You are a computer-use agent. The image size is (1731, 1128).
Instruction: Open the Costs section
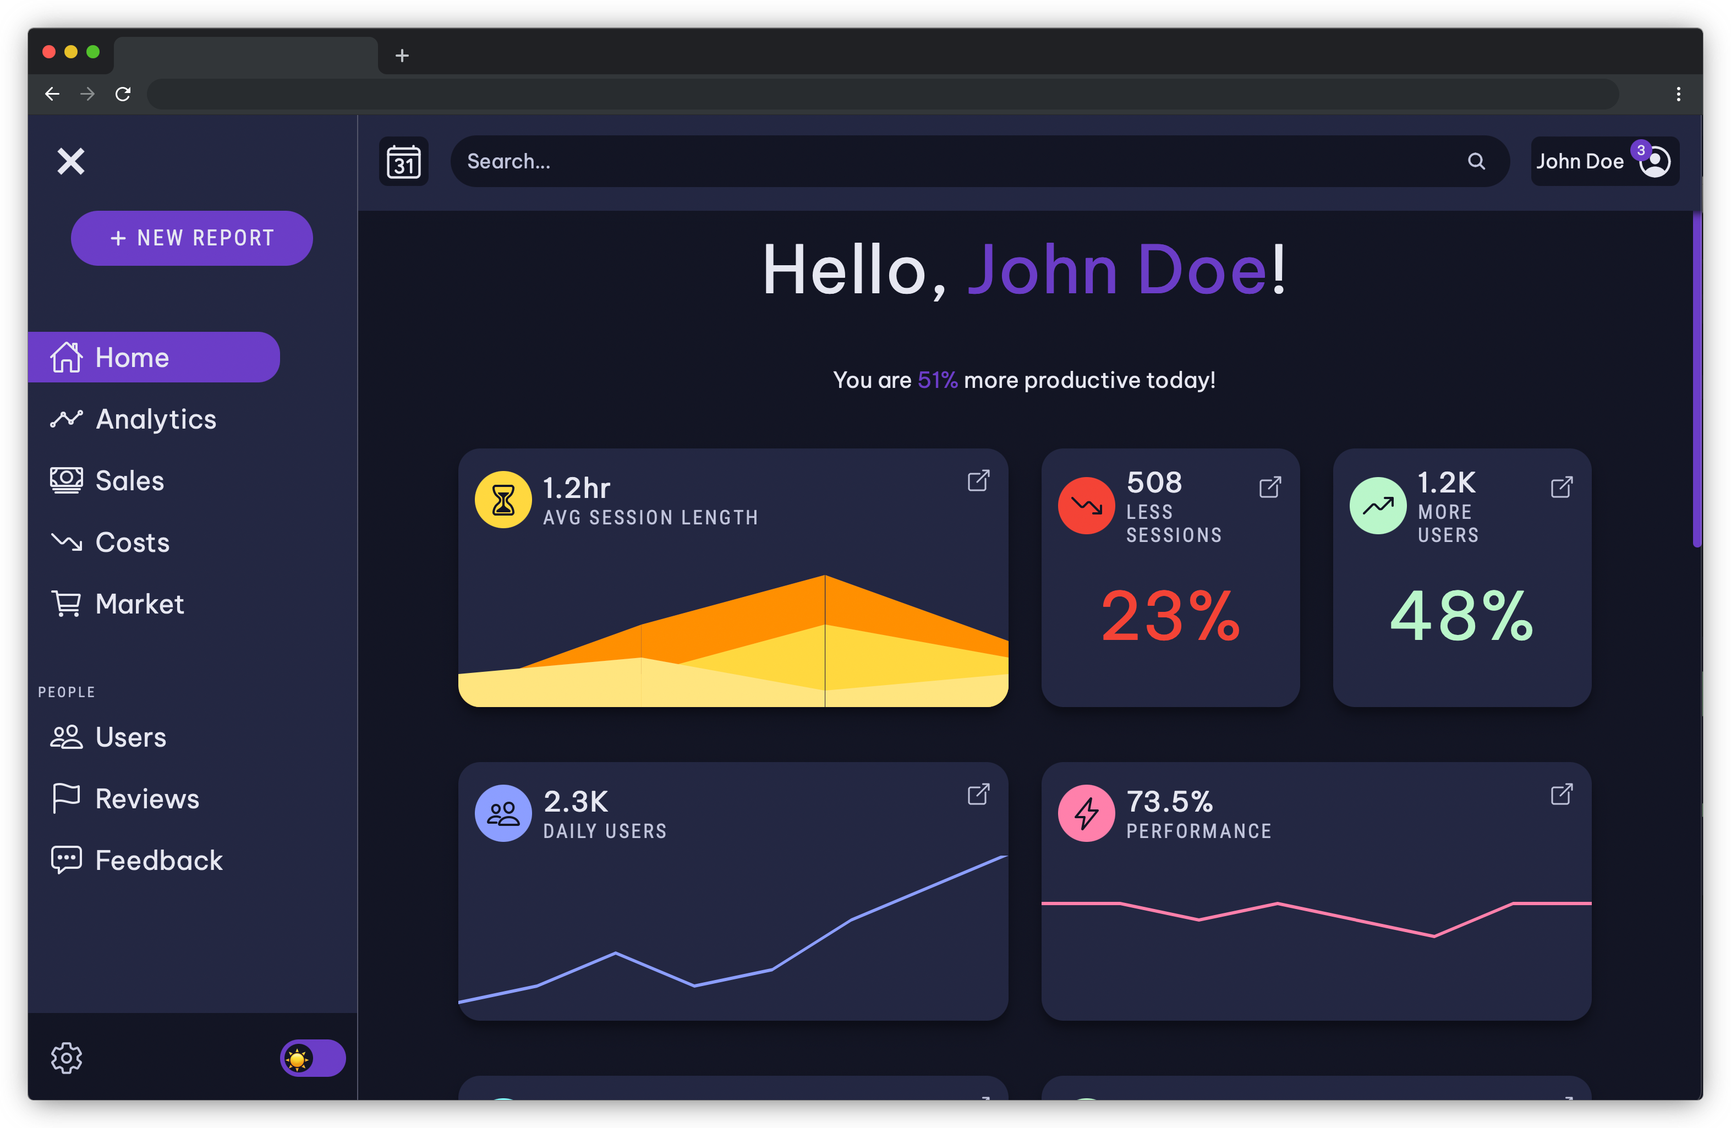coord(132,543)
